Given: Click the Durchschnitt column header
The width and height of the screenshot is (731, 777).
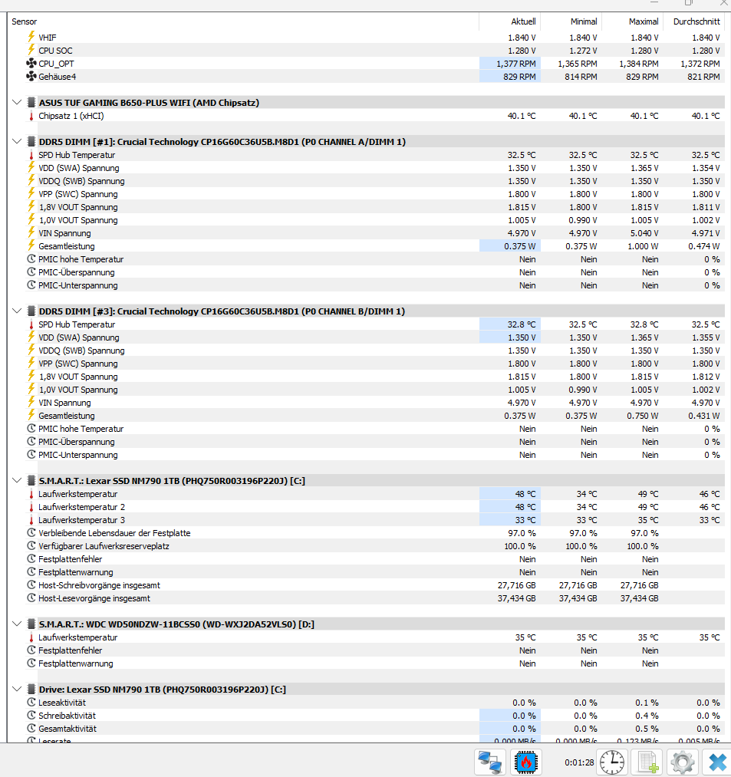Looking at the screenshot, I should (x=694, y=21).
